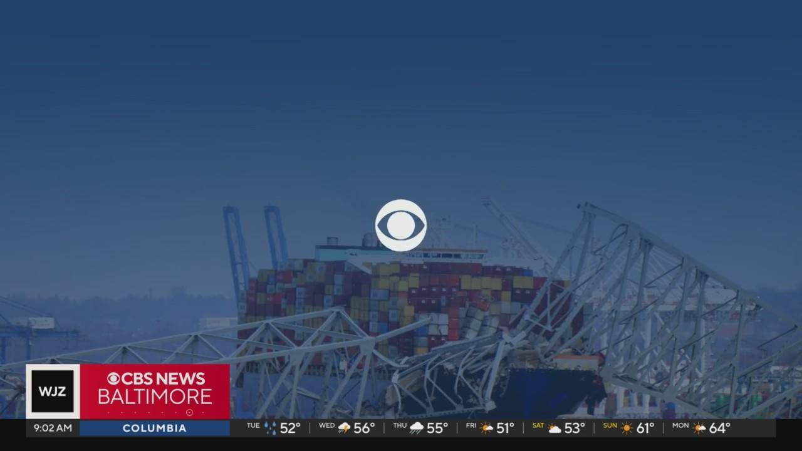The height and width of the screenshot is (451, 802).
Task: Click the small CBS eye beside NEWS text
Action: pos(113,379)
